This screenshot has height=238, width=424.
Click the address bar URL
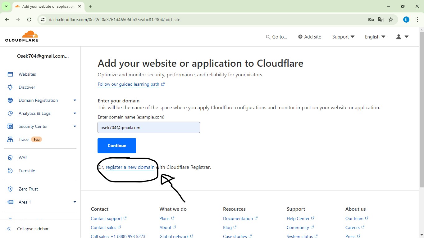click(x=114, y=20)
